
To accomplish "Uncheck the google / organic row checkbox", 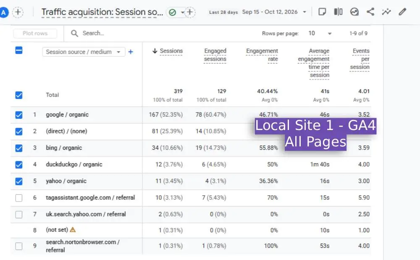I will [19, 115].
